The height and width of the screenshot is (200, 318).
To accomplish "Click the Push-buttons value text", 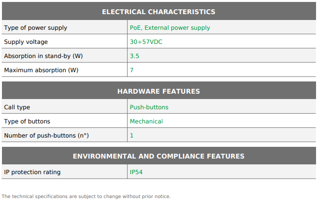I will (149, 107).
